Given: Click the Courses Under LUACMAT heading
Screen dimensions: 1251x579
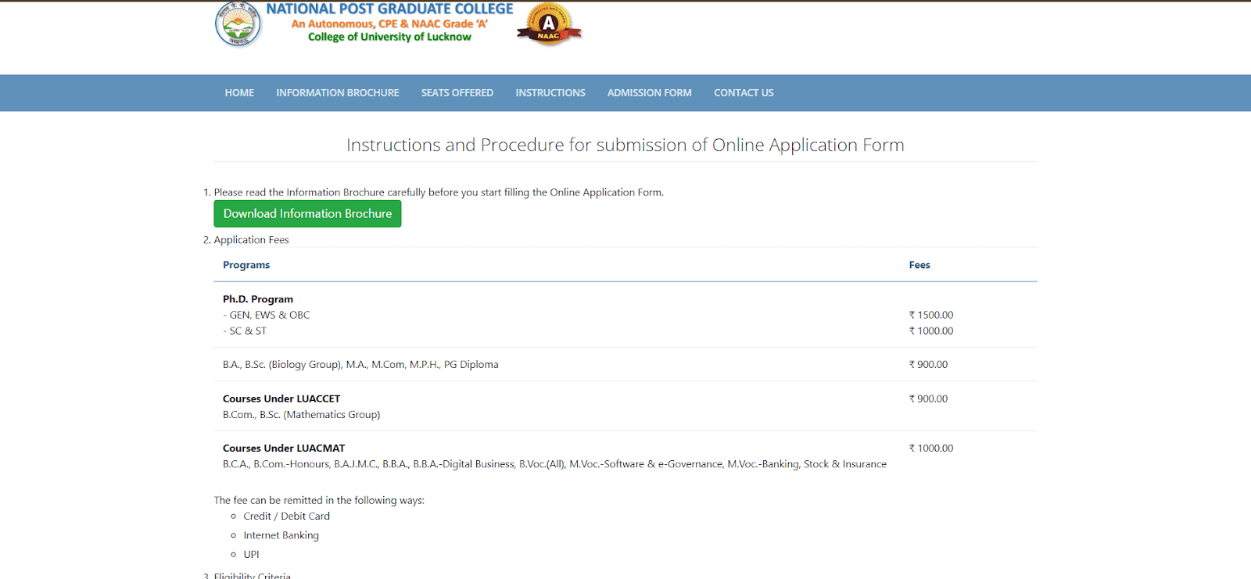Looking at the screenshot, I should pyautogui.click(x=284, y=449).
